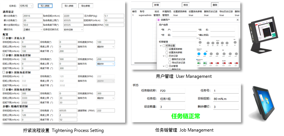
Task: Click the 设置紧固参数 column header in user table
Action: (x=180, y=11)
